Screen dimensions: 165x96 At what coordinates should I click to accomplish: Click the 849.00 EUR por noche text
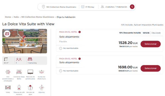pos(128,71)
